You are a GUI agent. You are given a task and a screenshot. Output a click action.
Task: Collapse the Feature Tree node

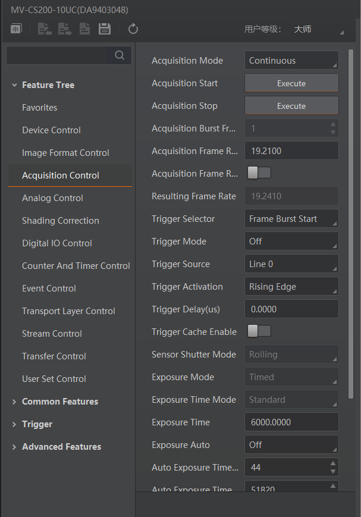[x=14, y=85]
